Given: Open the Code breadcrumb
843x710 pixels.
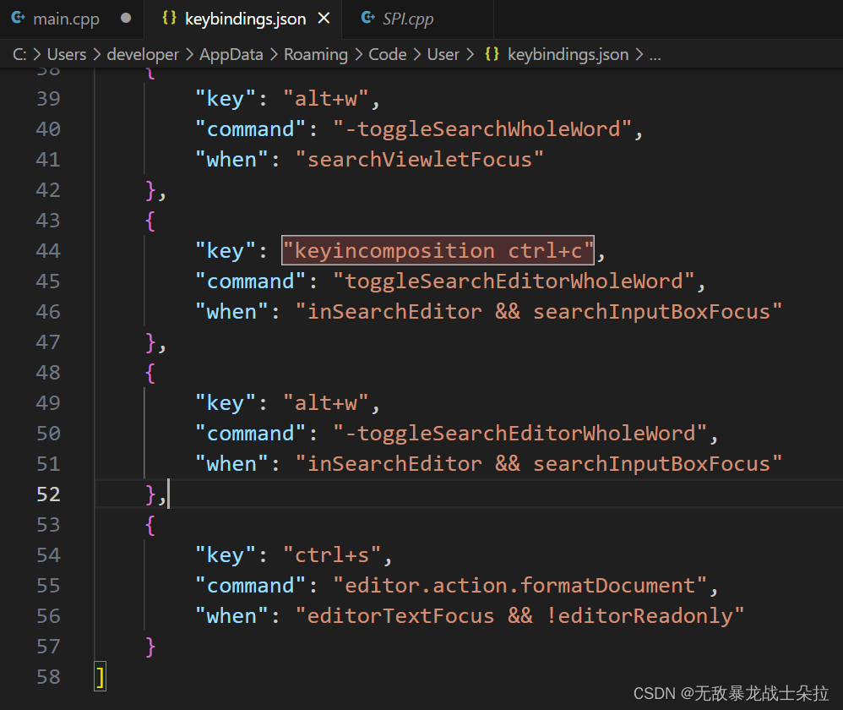Looking at the screenshot, I should click(387, 54).
